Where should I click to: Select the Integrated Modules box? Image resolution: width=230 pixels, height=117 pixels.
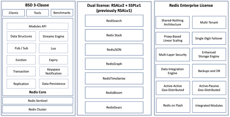(209, 105)
